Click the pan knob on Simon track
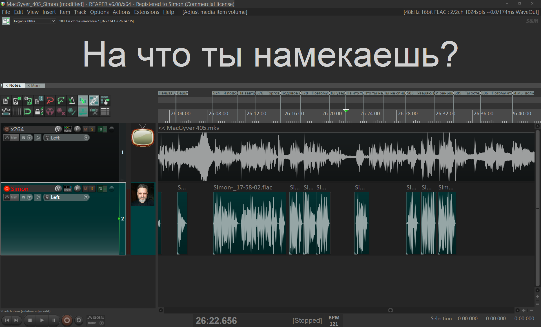 point(77,188)
